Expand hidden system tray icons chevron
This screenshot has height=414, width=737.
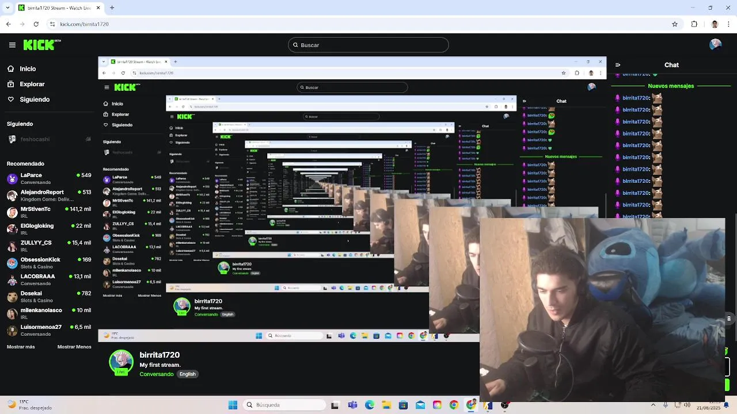[653, 405]
